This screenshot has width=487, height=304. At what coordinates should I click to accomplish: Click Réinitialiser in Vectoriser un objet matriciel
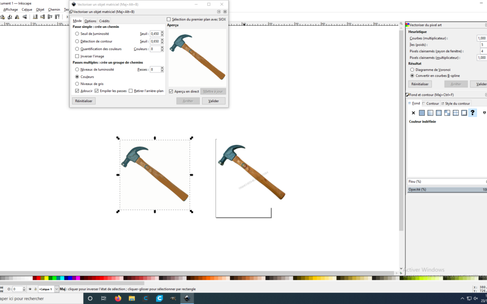point(83,101)
